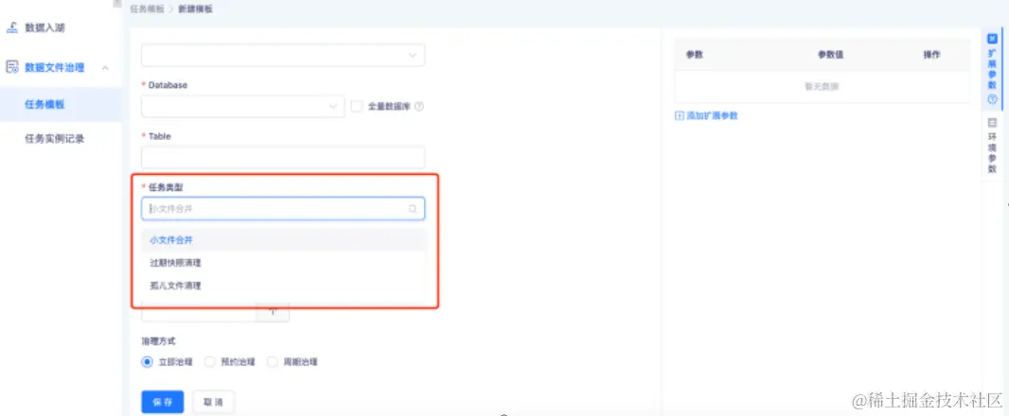Viewport: 1009px width, 416px height.
Task: Click the 参数 column header
Action: pos(695,55)
